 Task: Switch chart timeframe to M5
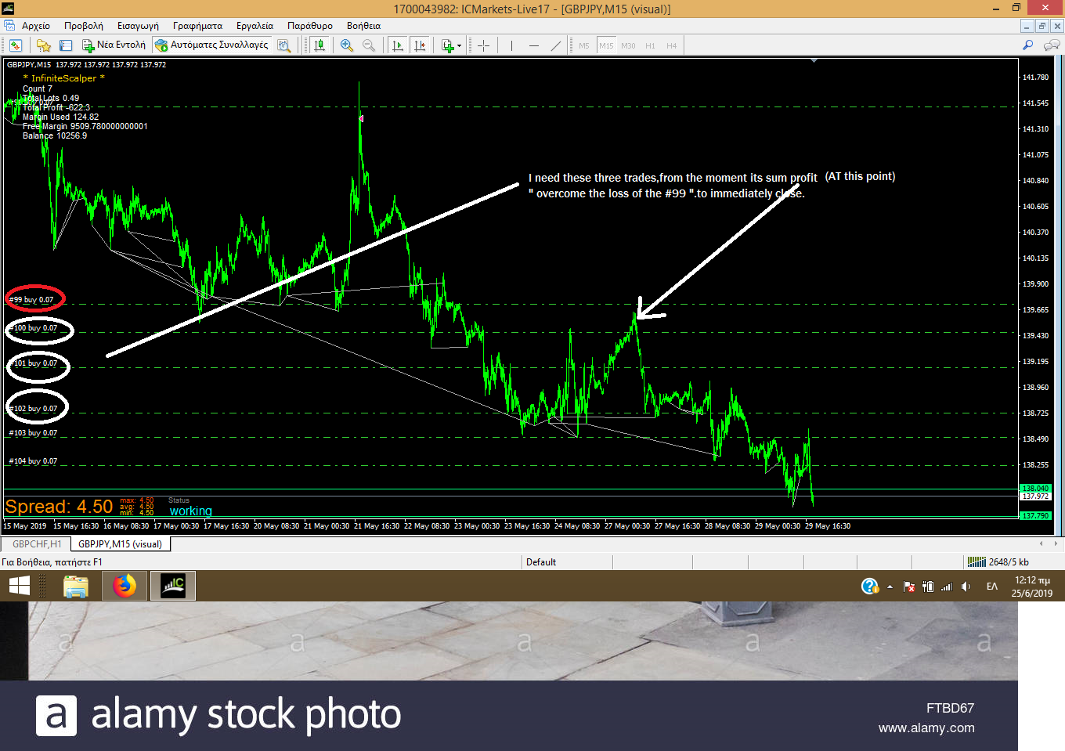click(584, 45)
